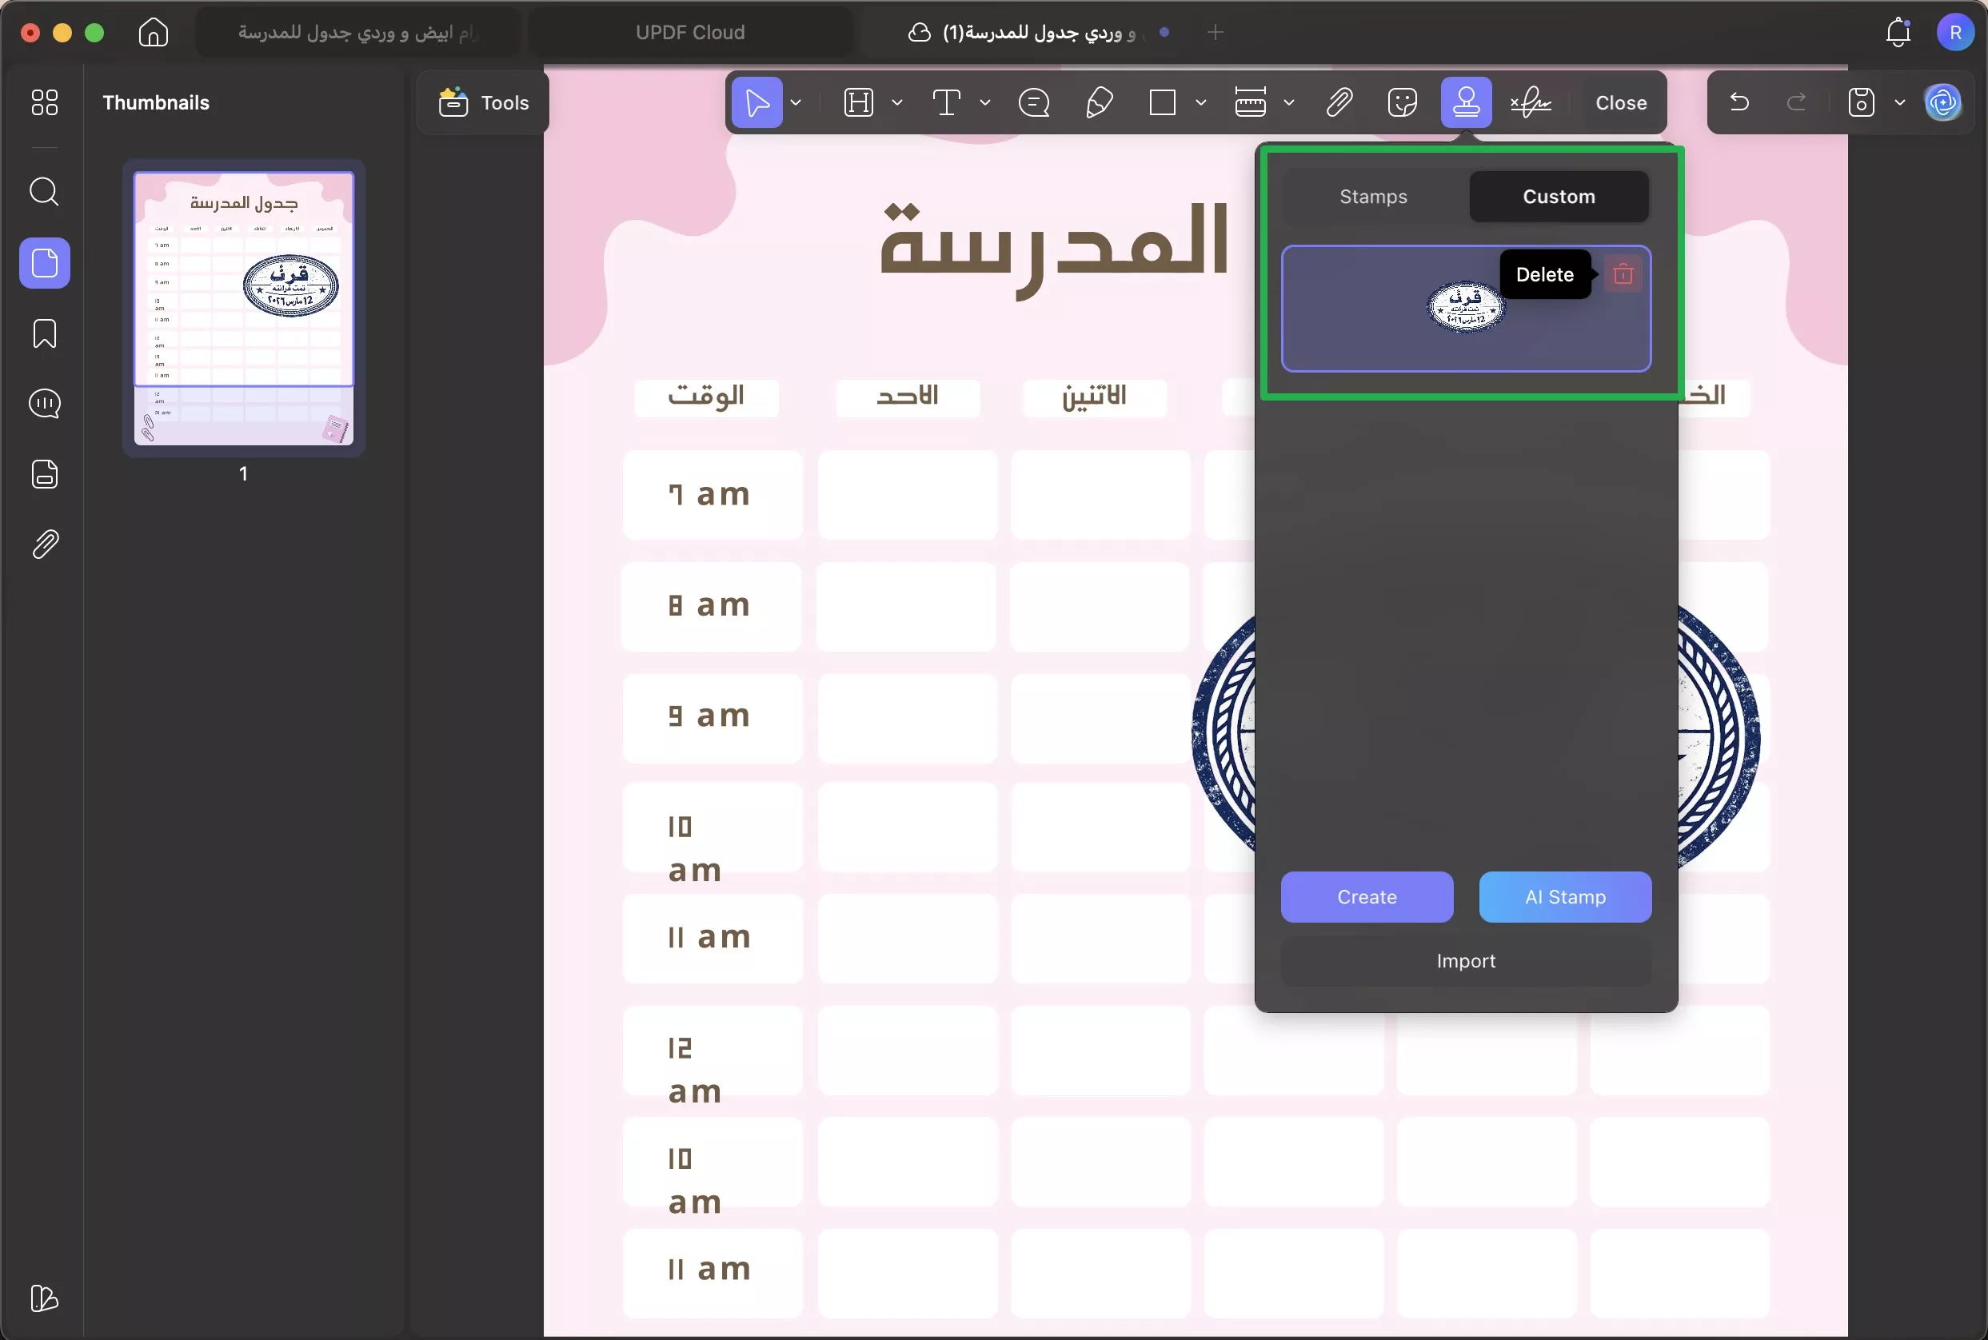Open the Save options dropdown
Image resolution: width=1988 pixels, height=1340 pixels.
[x=1899, y=102]
